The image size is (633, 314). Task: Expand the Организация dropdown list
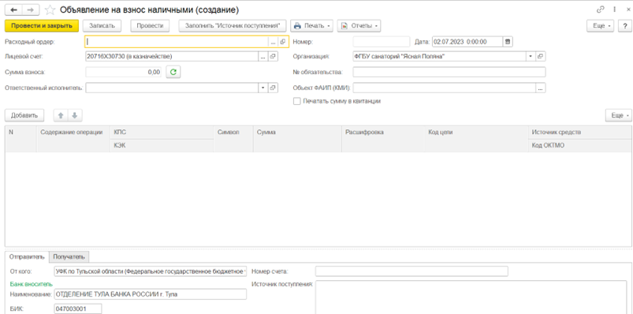point(531,57)
